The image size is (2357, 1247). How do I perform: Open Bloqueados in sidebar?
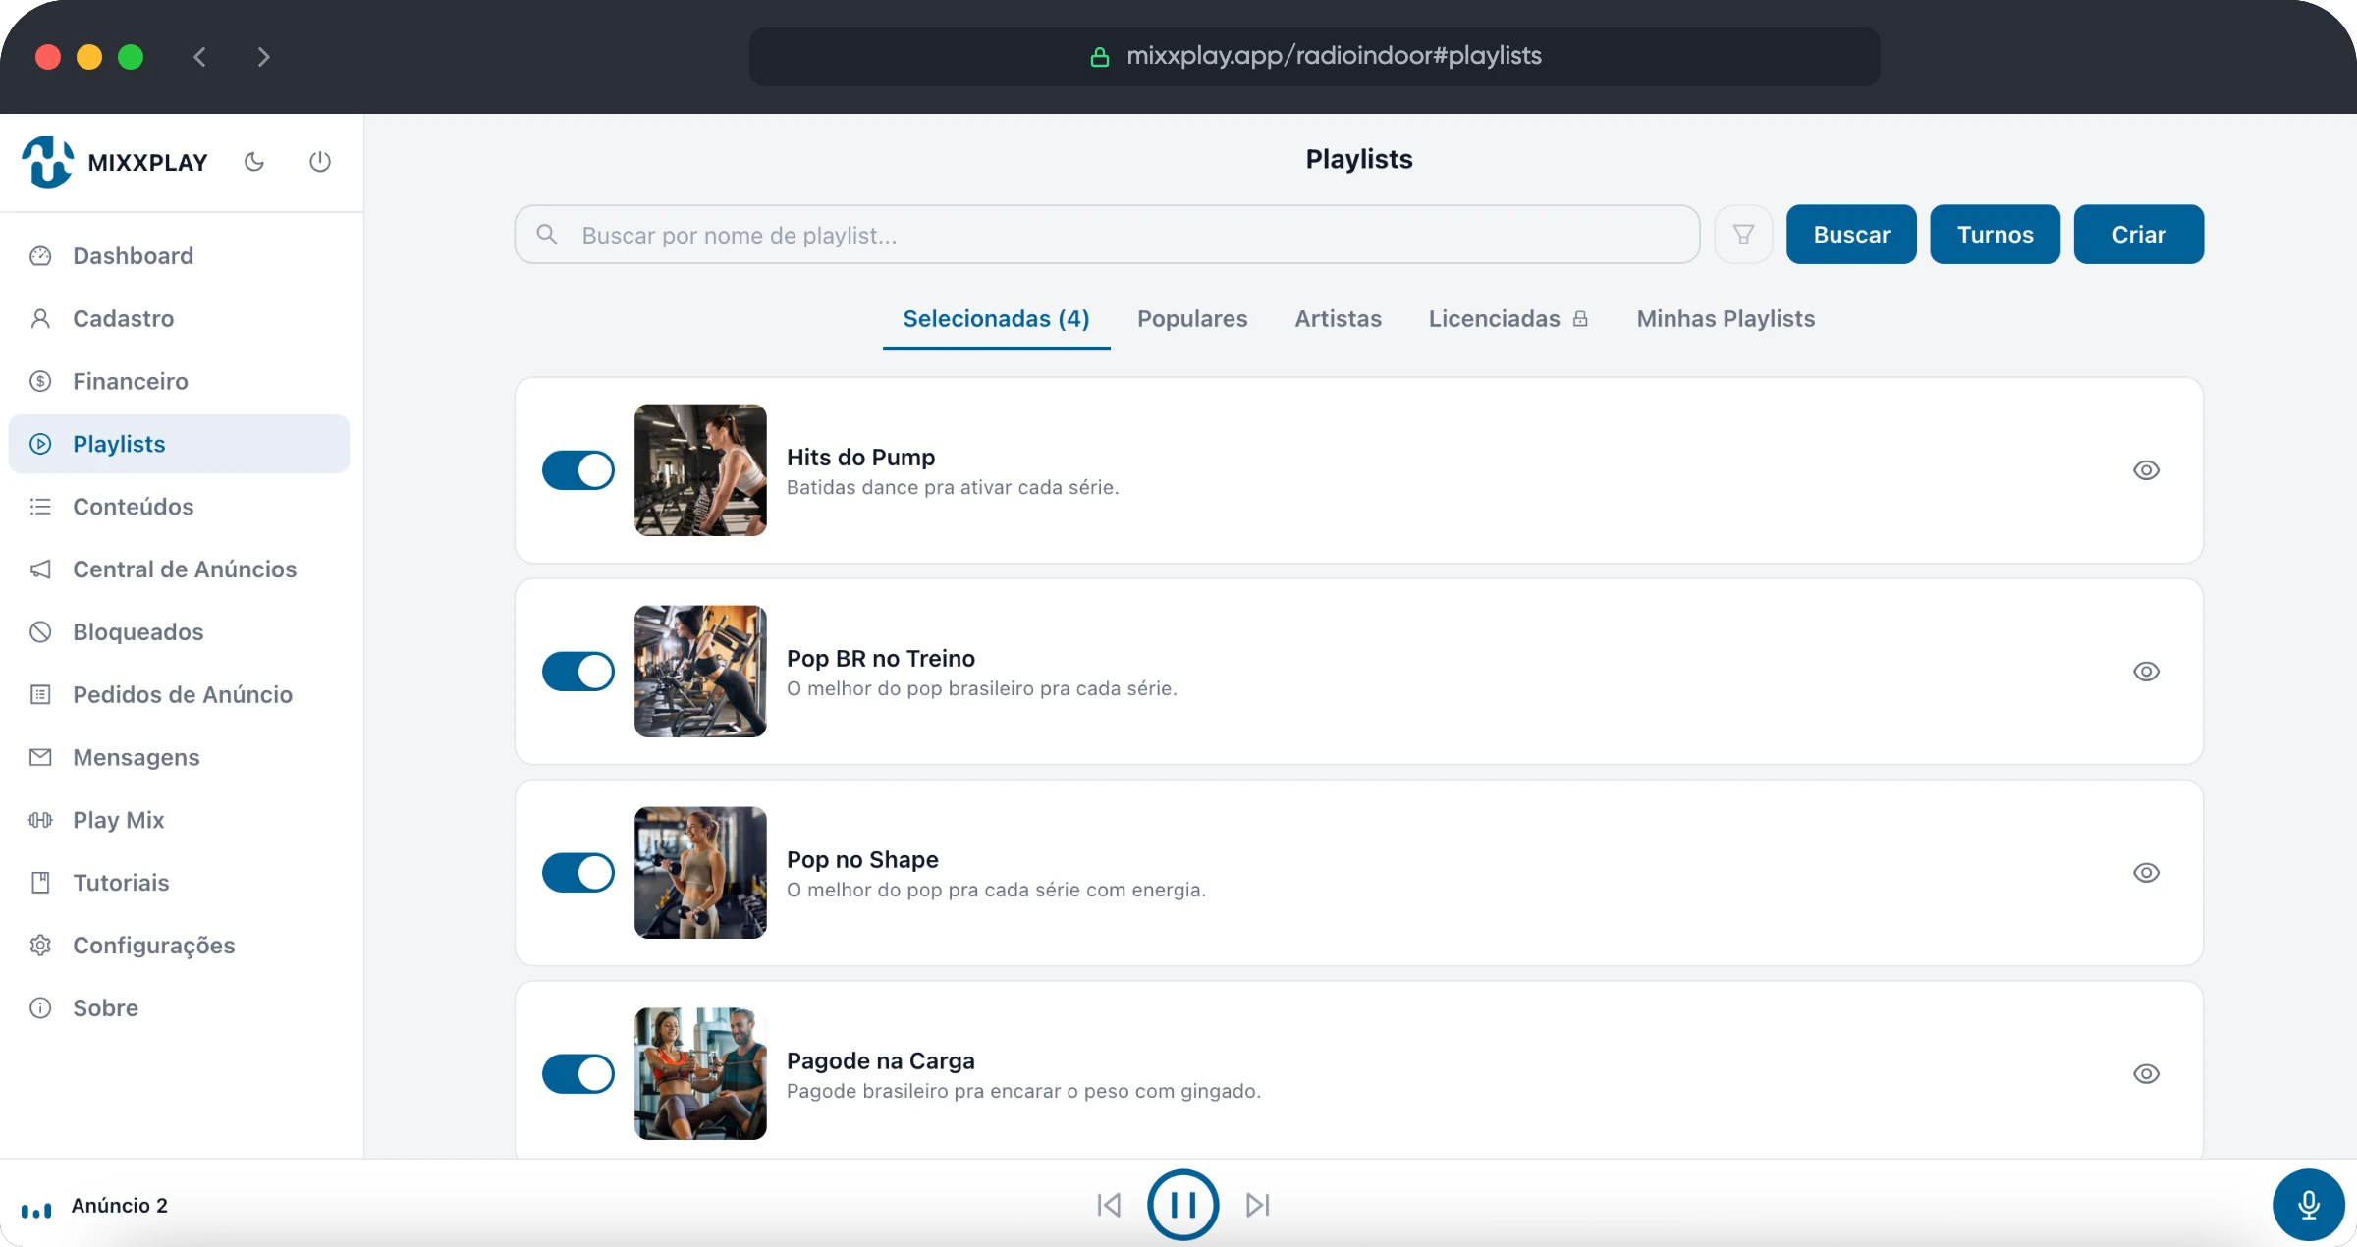[x=179, y=632]
